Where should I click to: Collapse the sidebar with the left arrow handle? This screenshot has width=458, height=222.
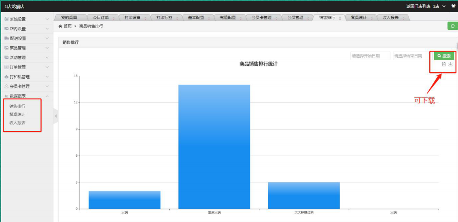tap(56, 116)
